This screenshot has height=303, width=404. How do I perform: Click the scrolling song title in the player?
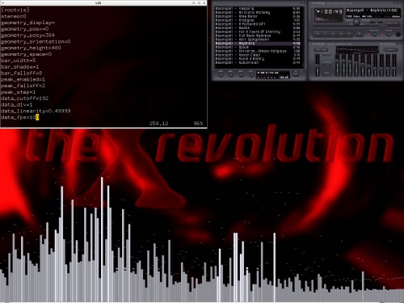click(372, 11)
